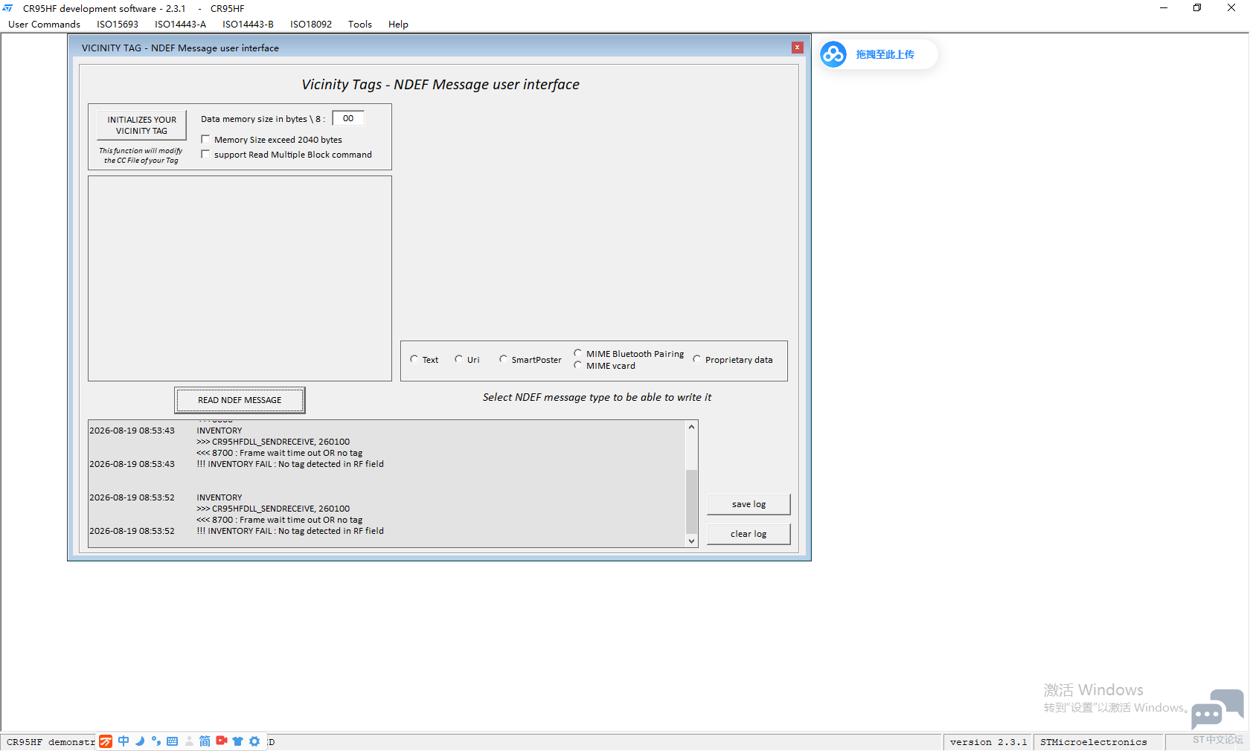Open the ISO14443-A menu
Screen dimensions: 1250x751
click(x=180, y=25)
